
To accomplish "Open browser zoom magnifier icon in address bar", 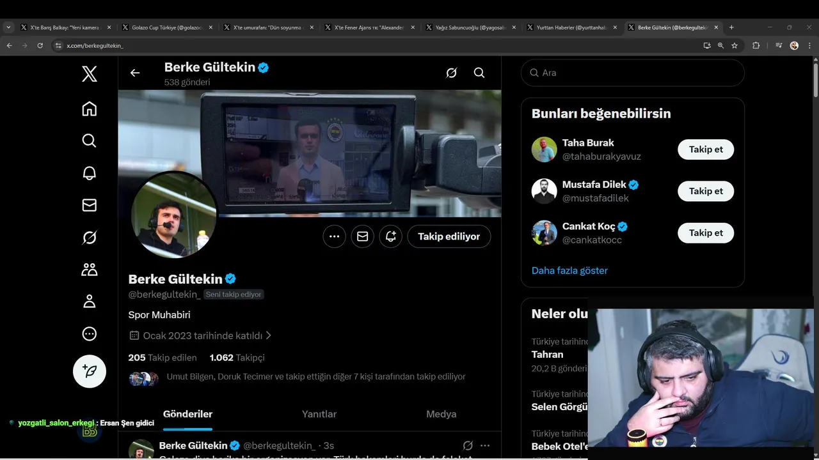I will tap(720, 45).
